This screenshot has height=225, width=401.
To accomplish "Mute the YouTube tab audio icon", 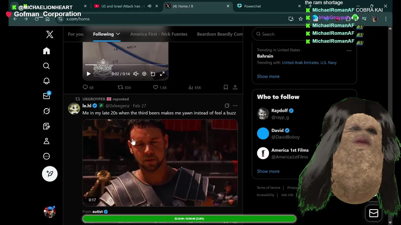I will coord(149,6).
